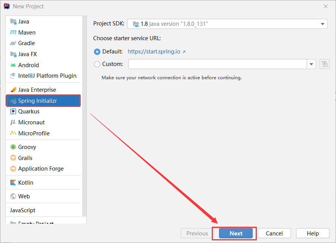Choose Grails project type
This screenshot has width=336, height=243.
43,158
